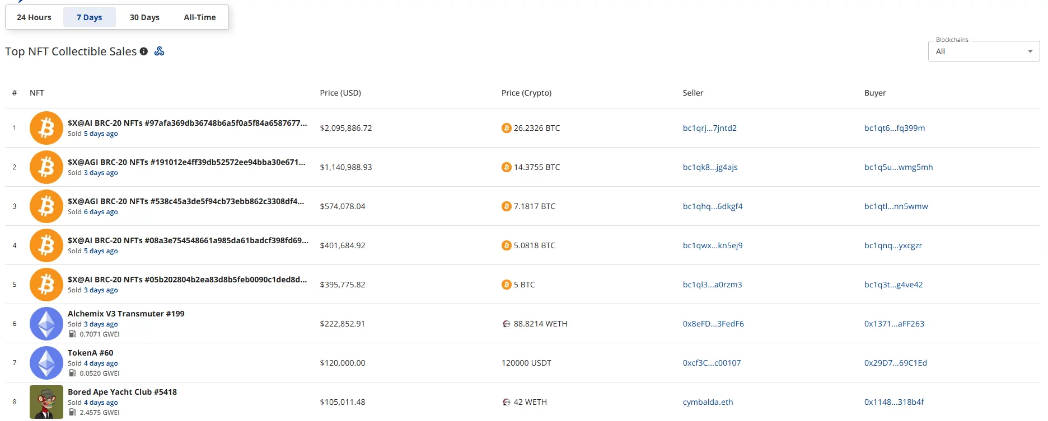
Task: Click the info icon beside Top NFT Collectible Sales
Action: (144, 51)
